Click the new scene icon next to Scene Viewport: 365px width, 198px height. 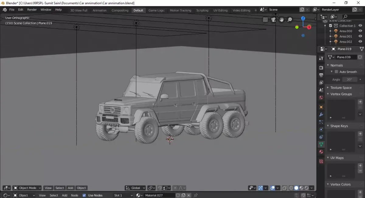[302, 10]
